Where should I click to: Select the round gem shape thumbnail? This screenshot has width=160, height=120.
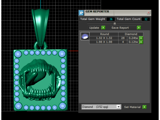click(x=85, y=36)
